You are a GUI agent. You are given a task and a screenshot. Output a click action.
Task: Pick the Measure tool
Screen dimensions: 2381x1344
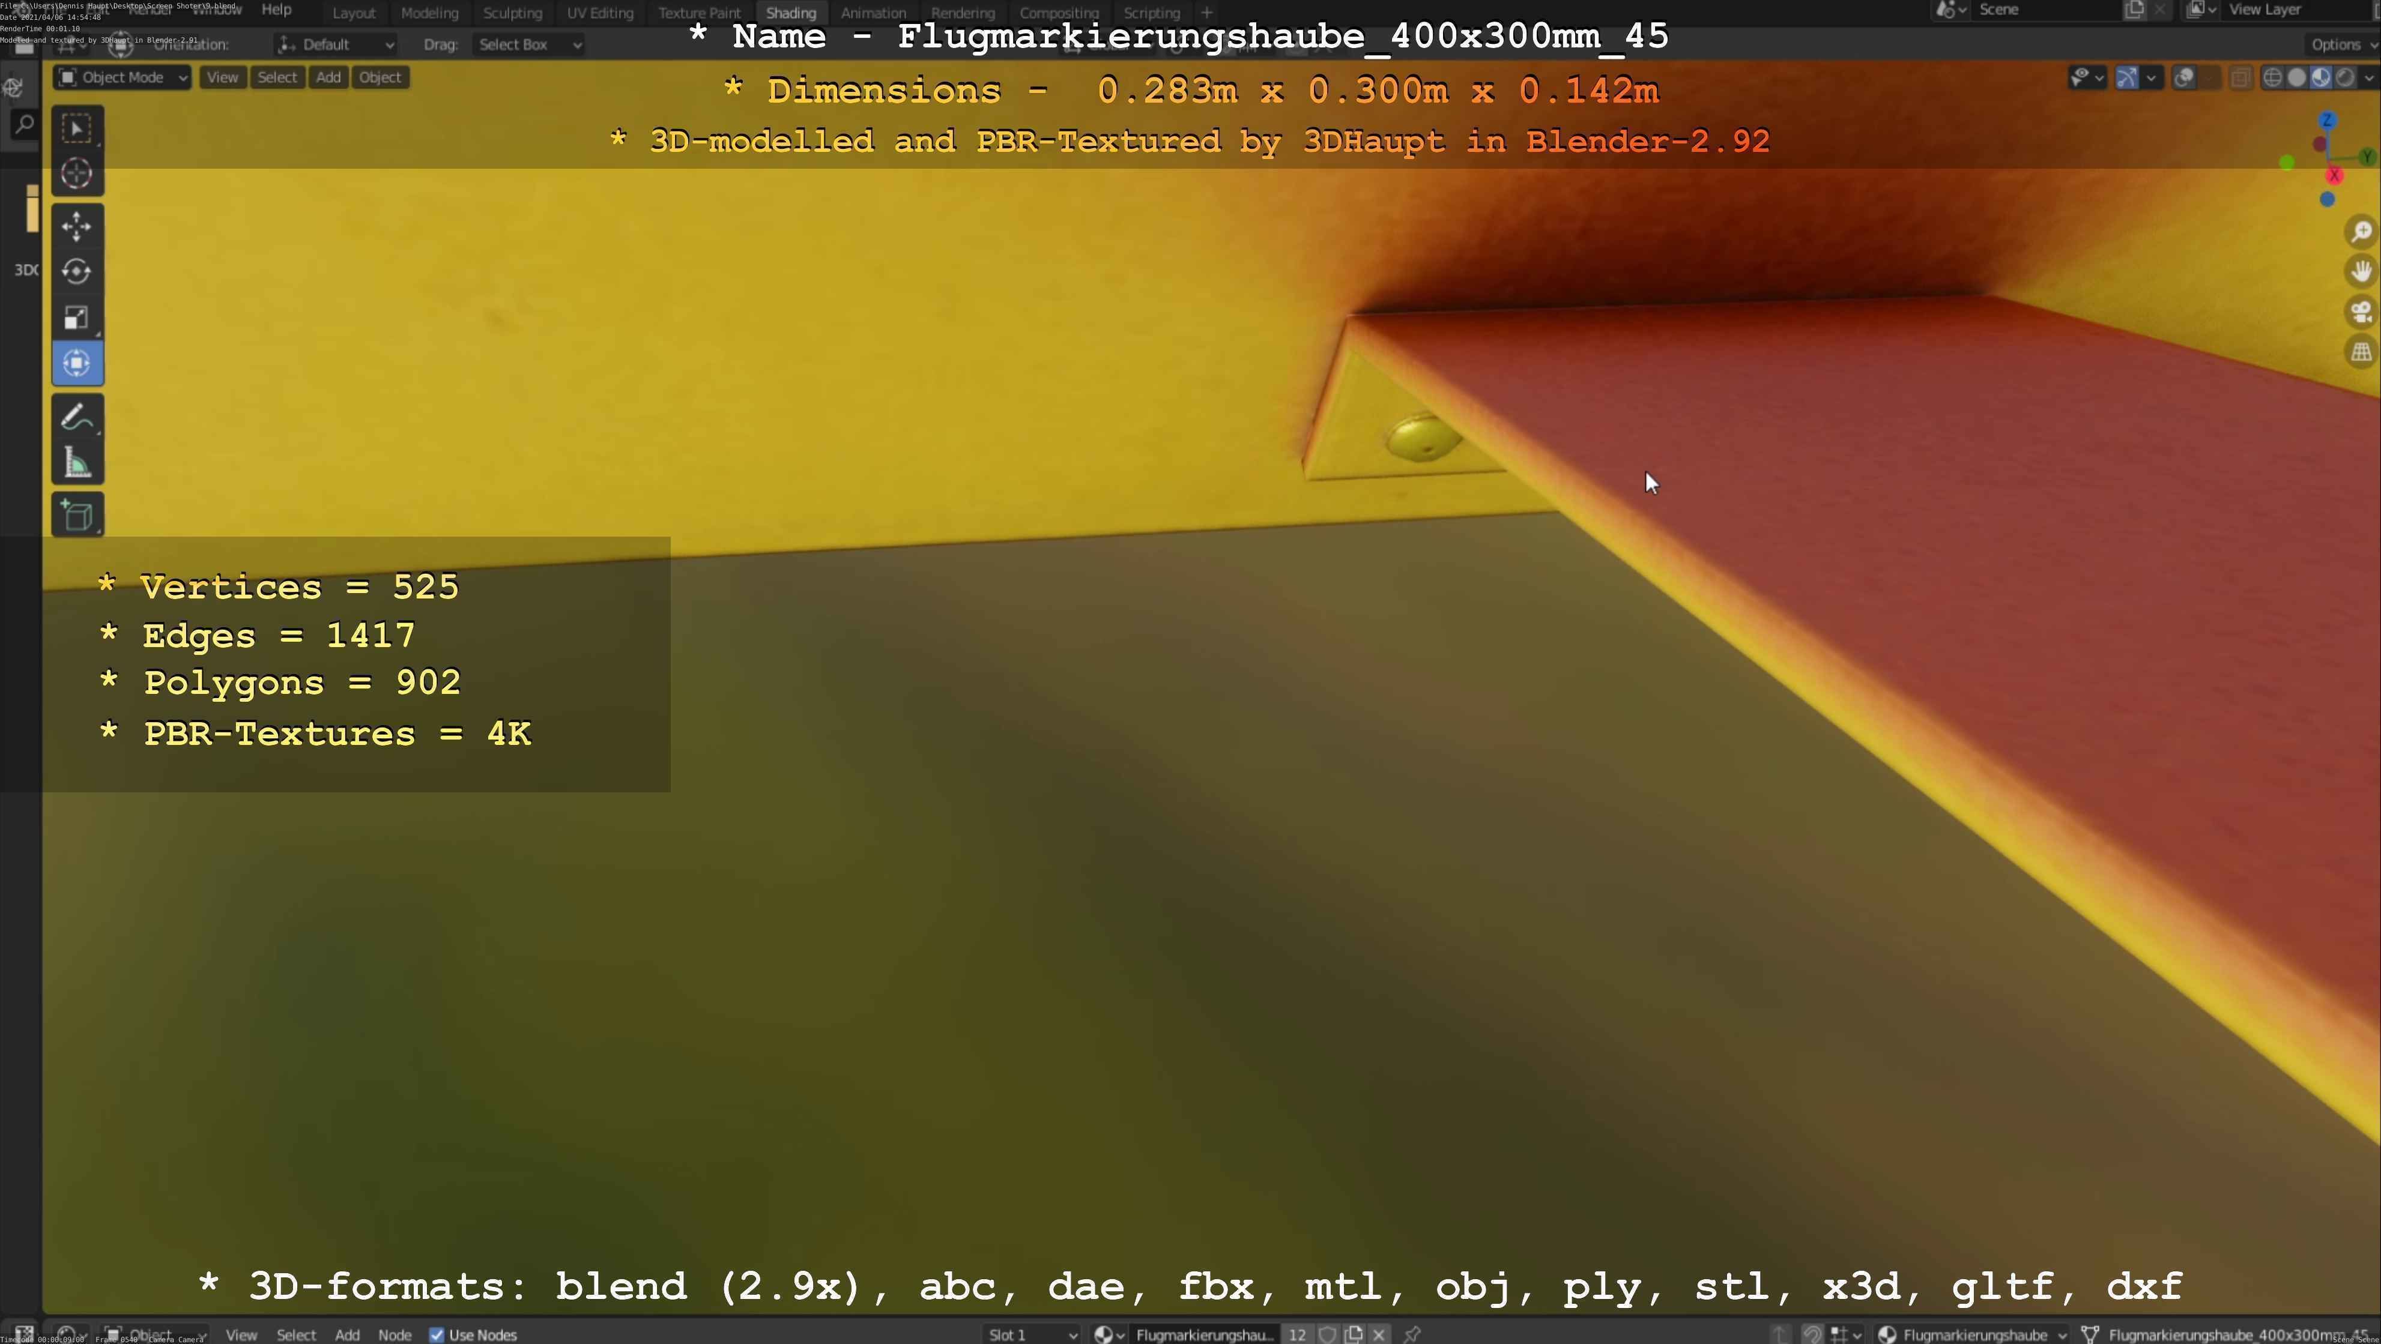[77, 463]
